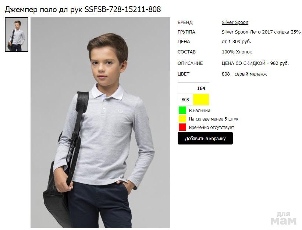Click the В наличии legend label
Viewport: 302px width, 230px height.
pos(199,111)
